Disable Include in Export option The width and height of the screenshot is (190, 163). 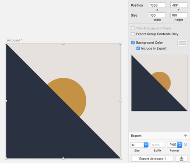point(138,48)
